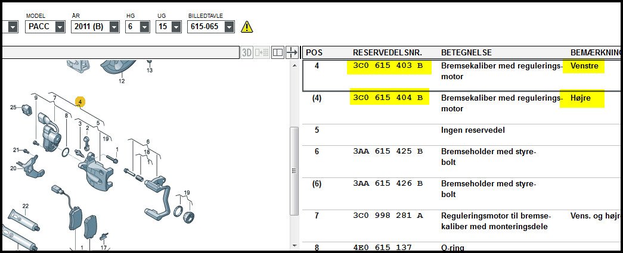Click callout number 22 beside grease tube
The height and width of the screenshot is (253, 623).
click(26, 206)
